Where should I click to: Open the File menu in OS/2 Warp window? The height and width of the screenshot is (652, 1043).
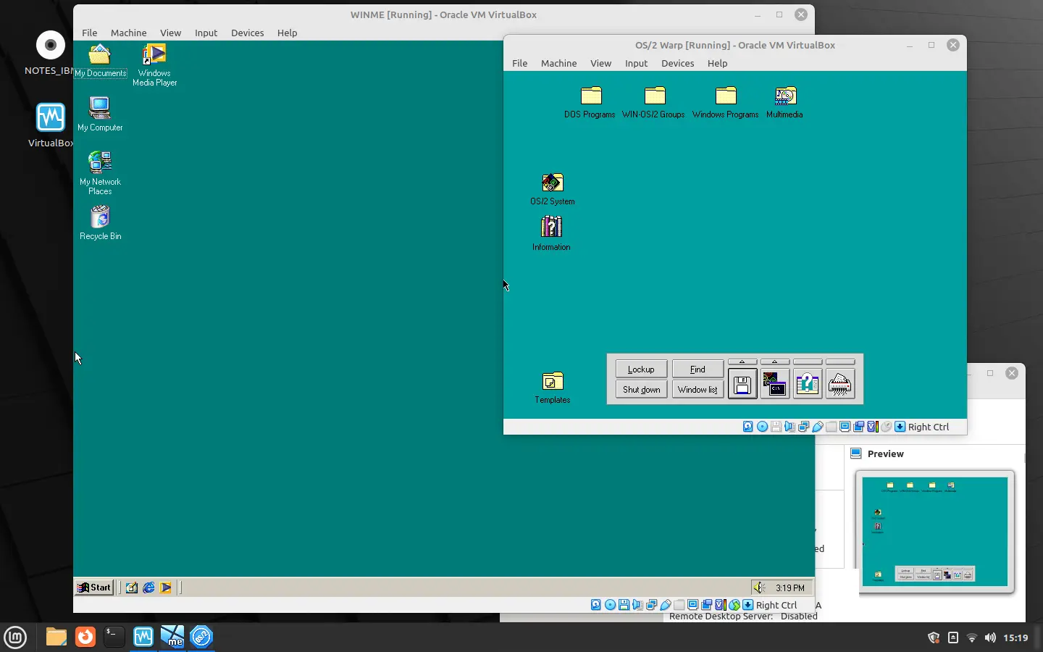(520, 63)
